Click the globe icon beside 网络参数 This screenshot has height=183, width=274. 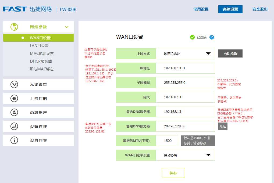tap(14, 27)
